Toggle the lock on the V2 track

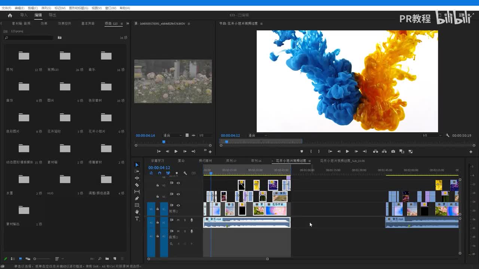158,196
